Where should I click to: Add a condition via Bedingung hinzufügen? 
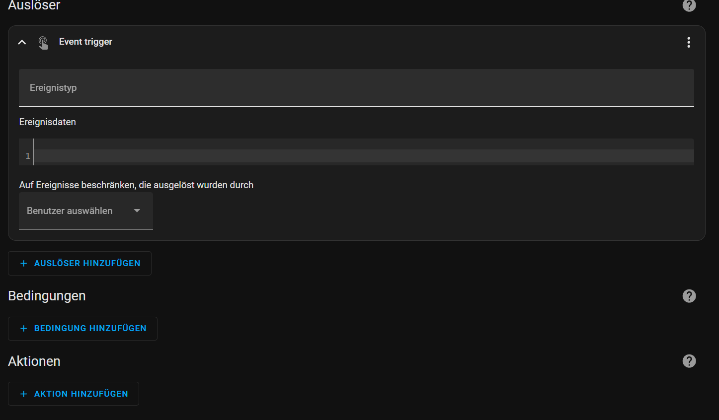pos(90,329)
